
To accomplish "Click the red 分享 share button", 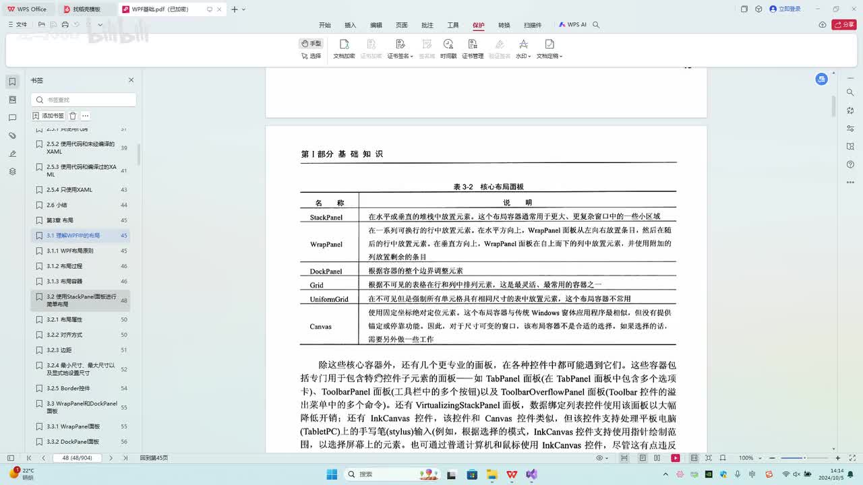I will tap(844, 25).
